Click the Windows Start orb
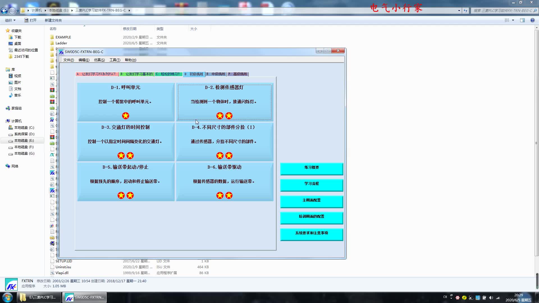Screen dimensions: 539x303 point(8,297)
